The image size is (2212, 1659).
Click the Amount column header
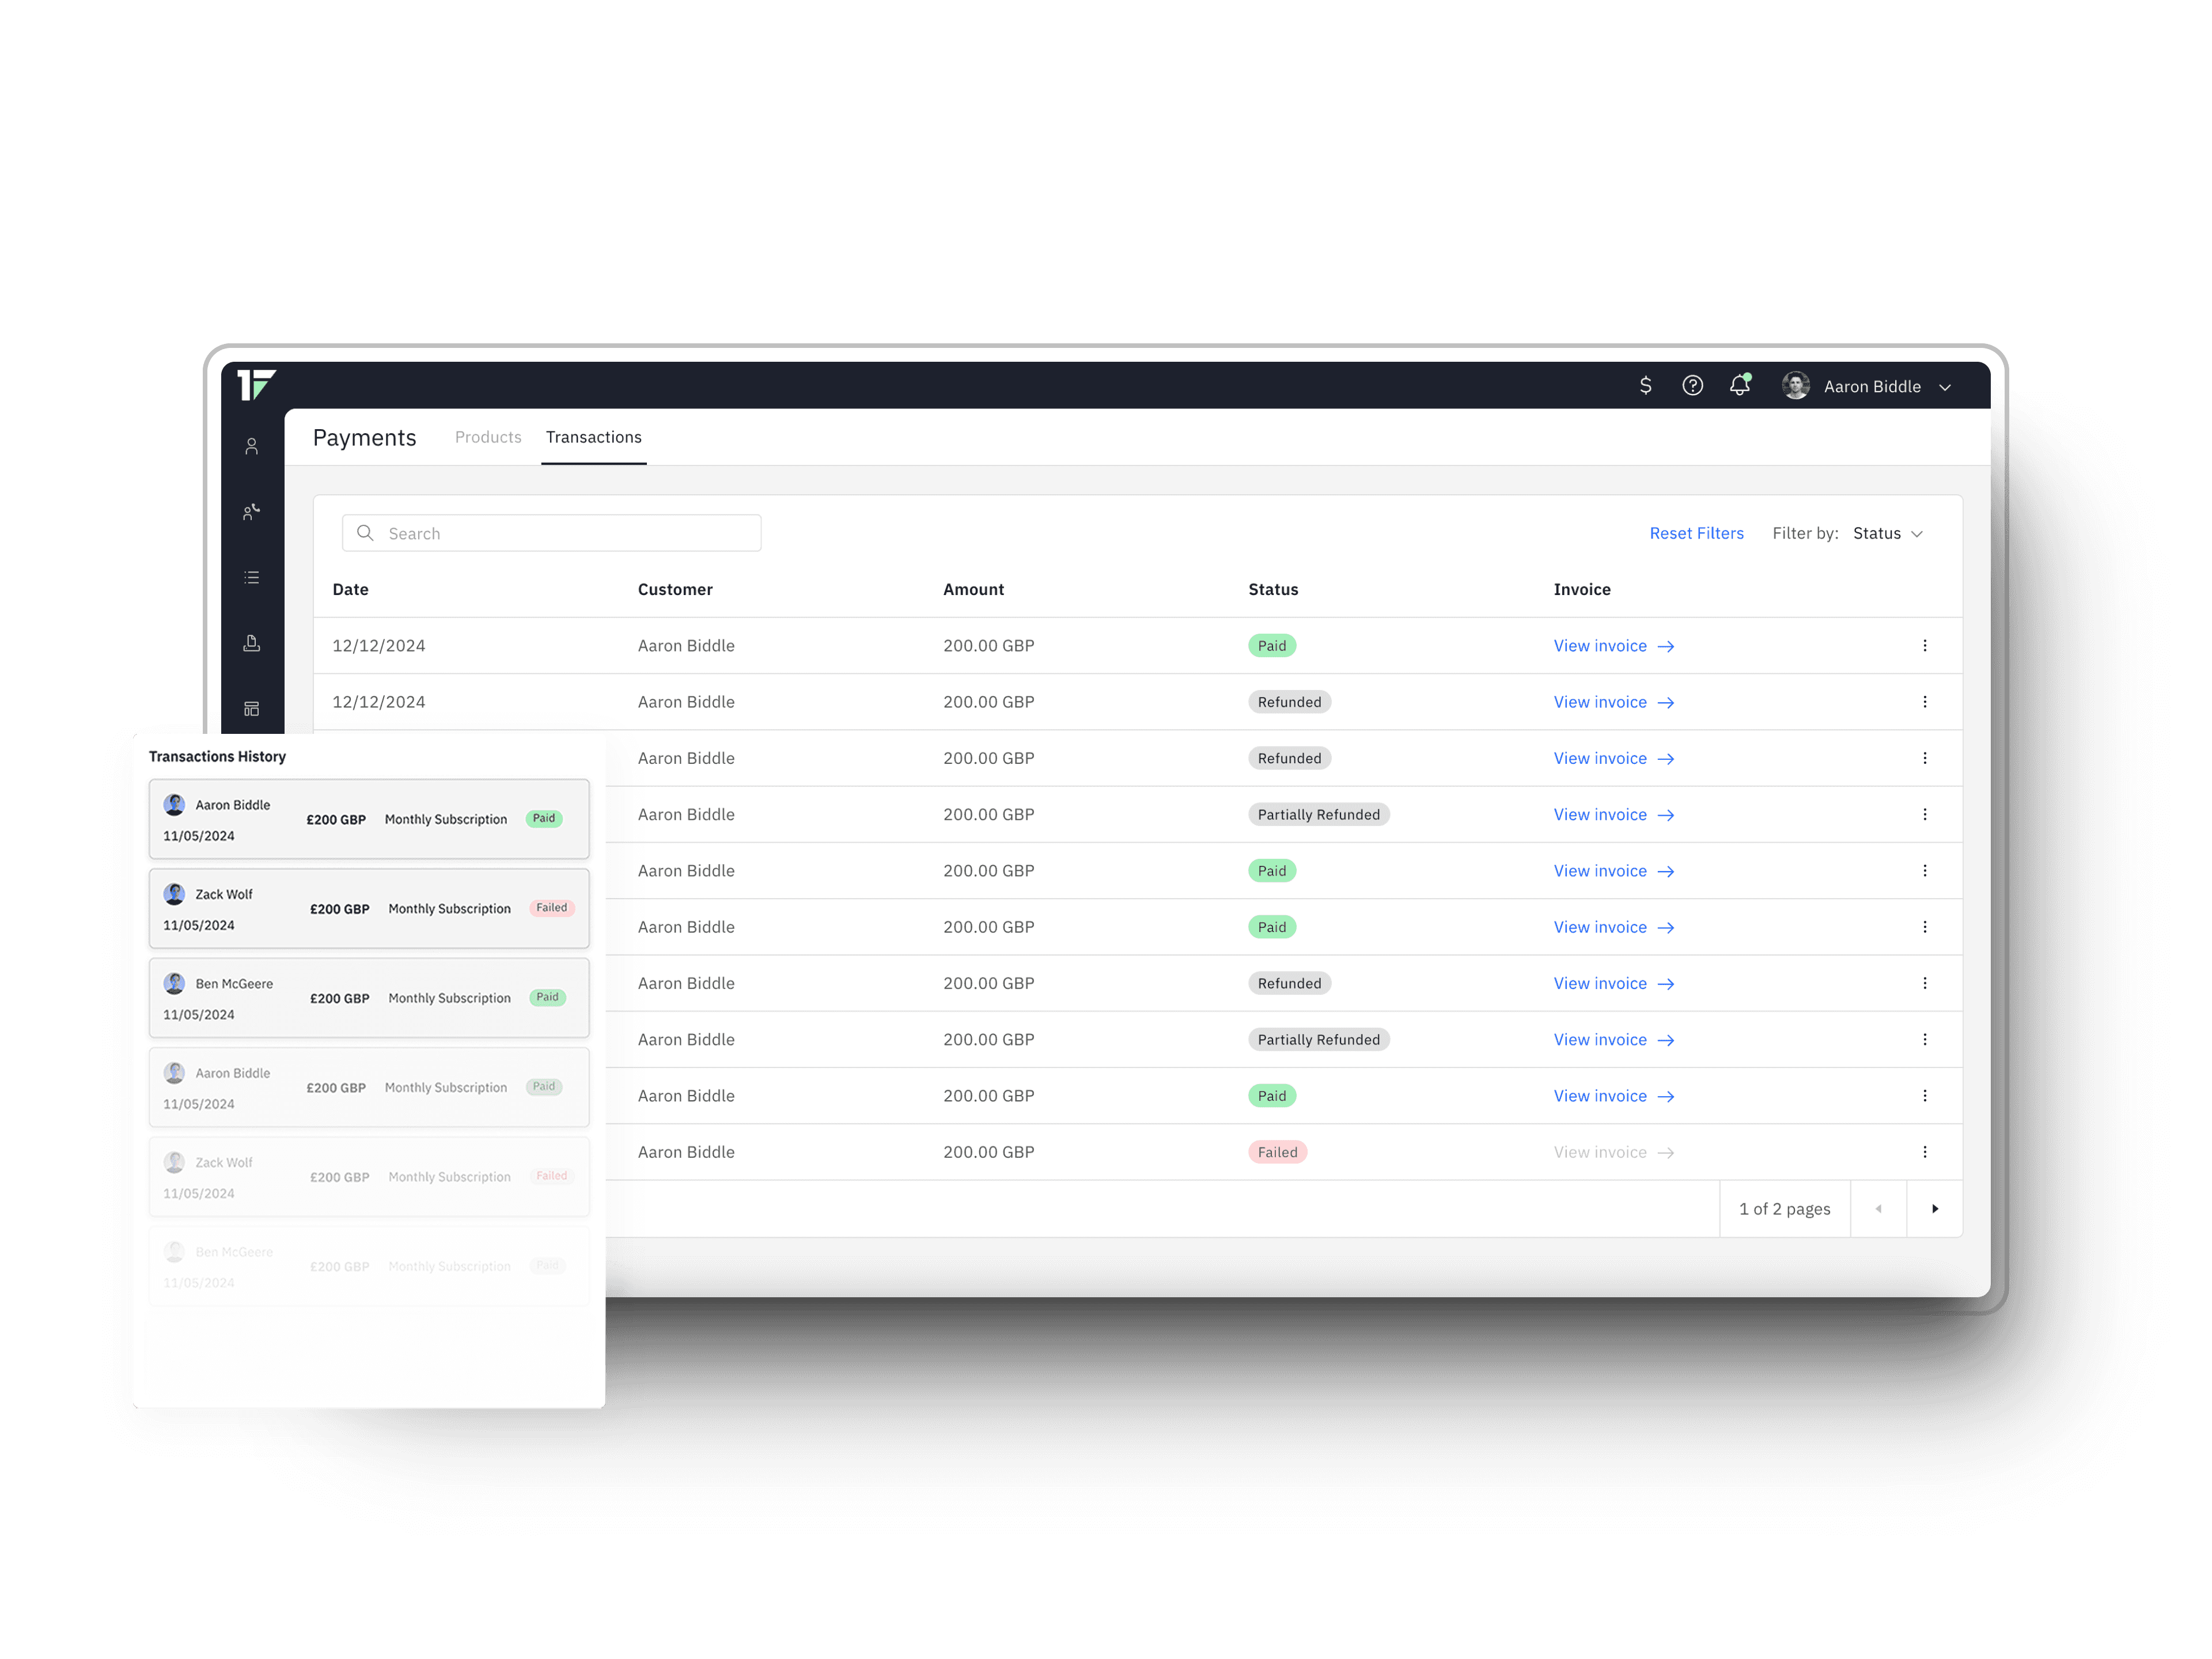[974, 589]
